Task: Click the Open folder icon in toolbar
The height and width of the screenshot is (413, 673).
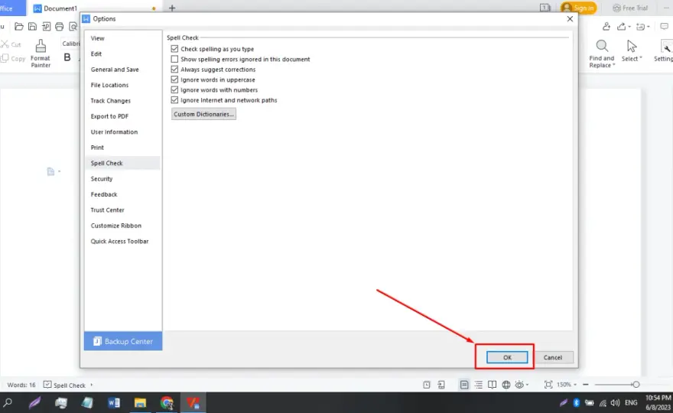Action: click(19, 27)
